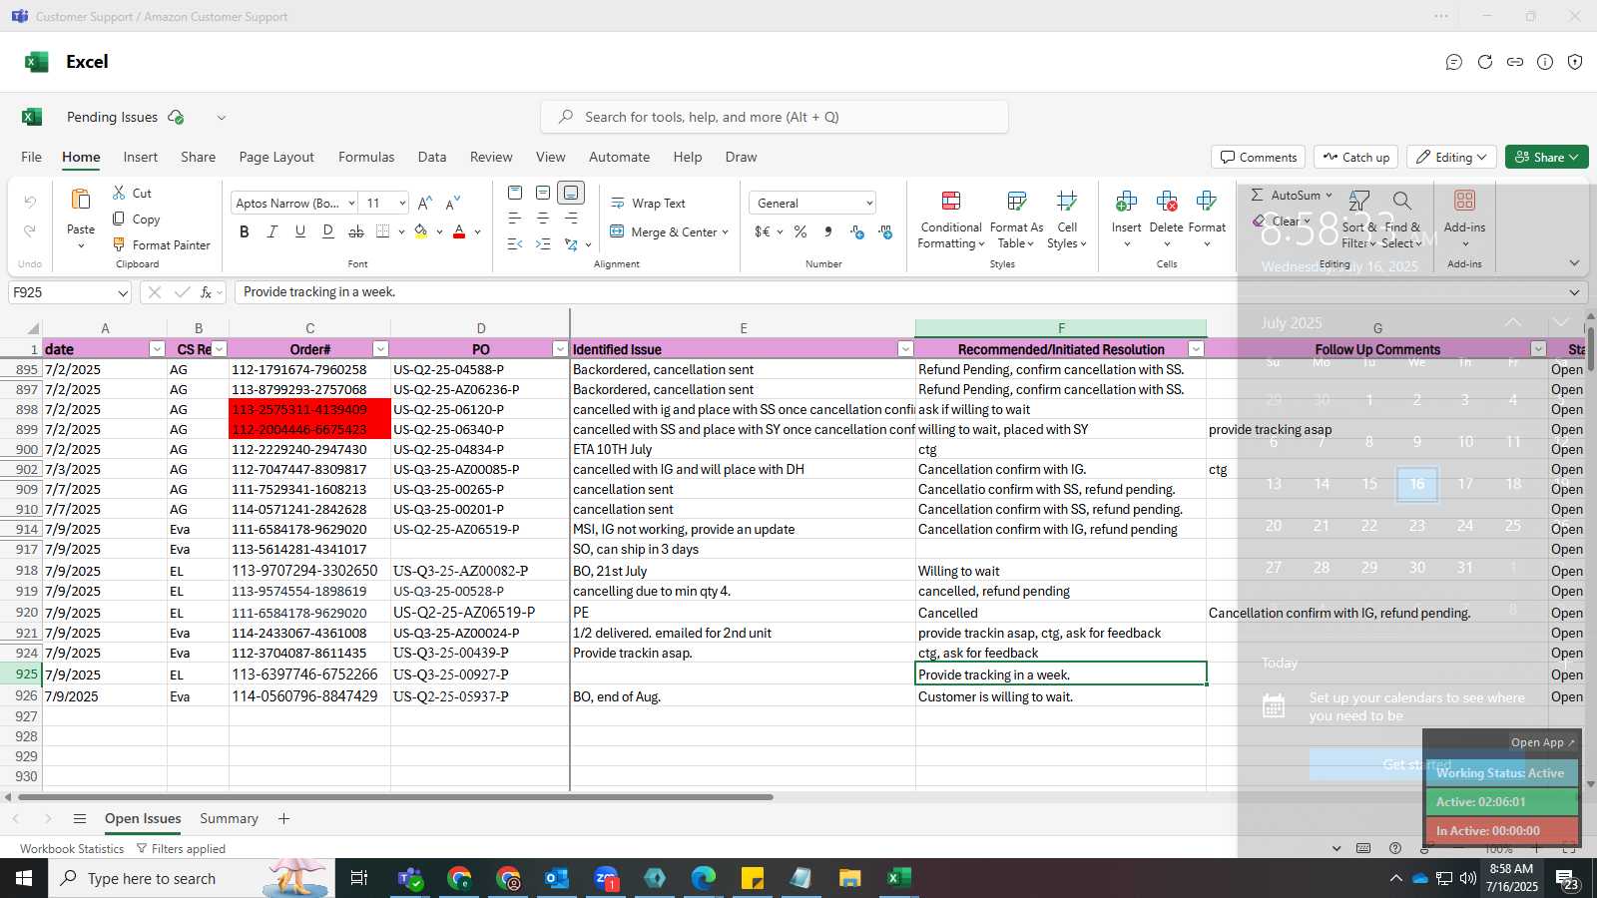Screen dimensions: 1597x898
Task: Toggle Underline formatting
Action: [300, 231]
